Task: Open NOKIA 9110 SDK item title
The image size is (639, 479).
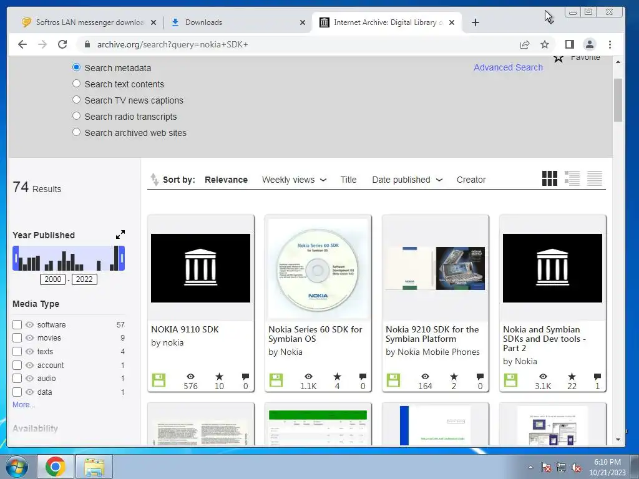Action: (x=185, y=329)
